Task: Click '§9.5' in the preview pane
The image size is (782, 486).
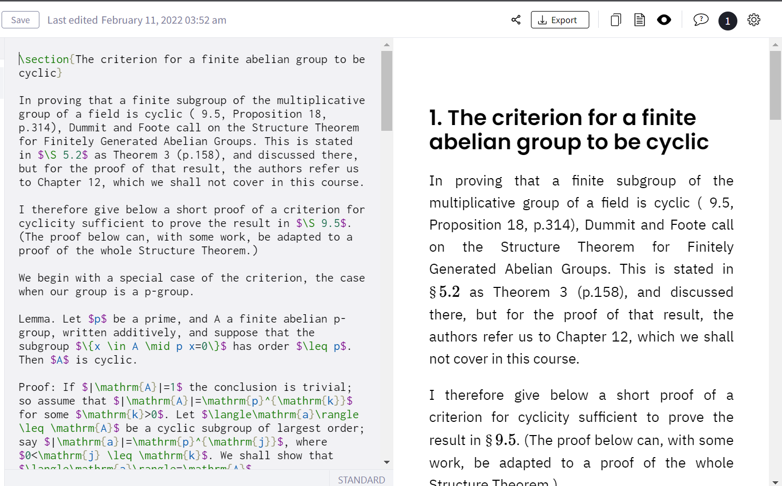Action: pos(502,440)
